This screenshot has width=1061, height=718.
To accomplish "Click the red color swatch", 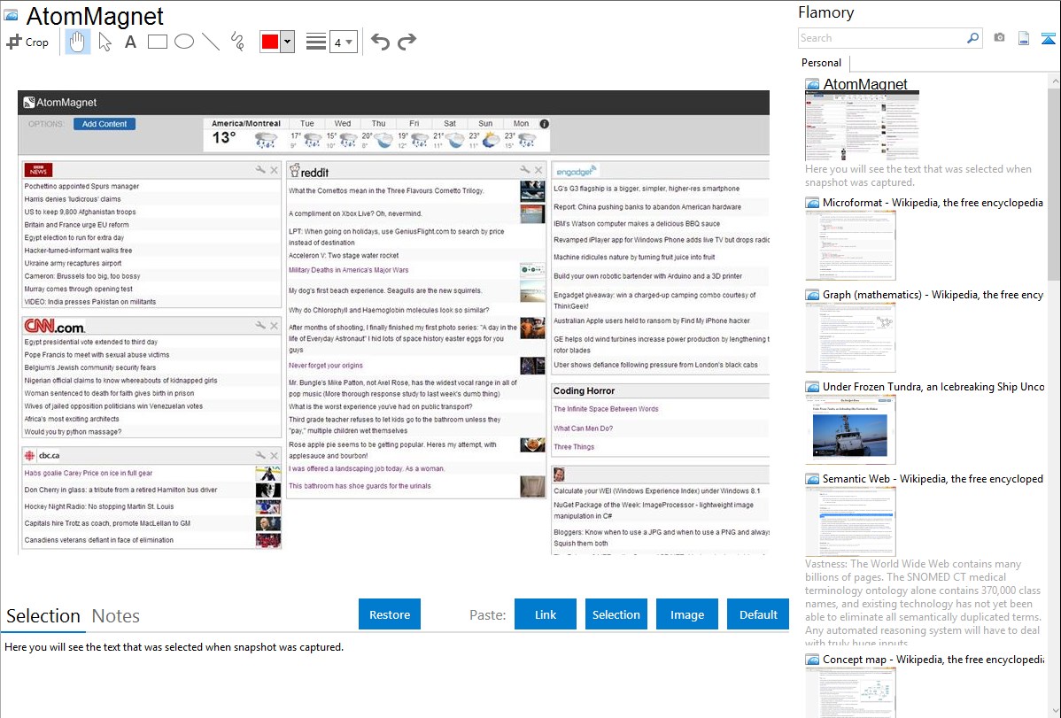I will [x=270, y=42].
